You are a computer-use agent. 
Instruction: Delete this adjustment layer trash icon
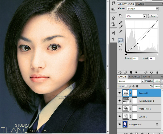(157, 72)
